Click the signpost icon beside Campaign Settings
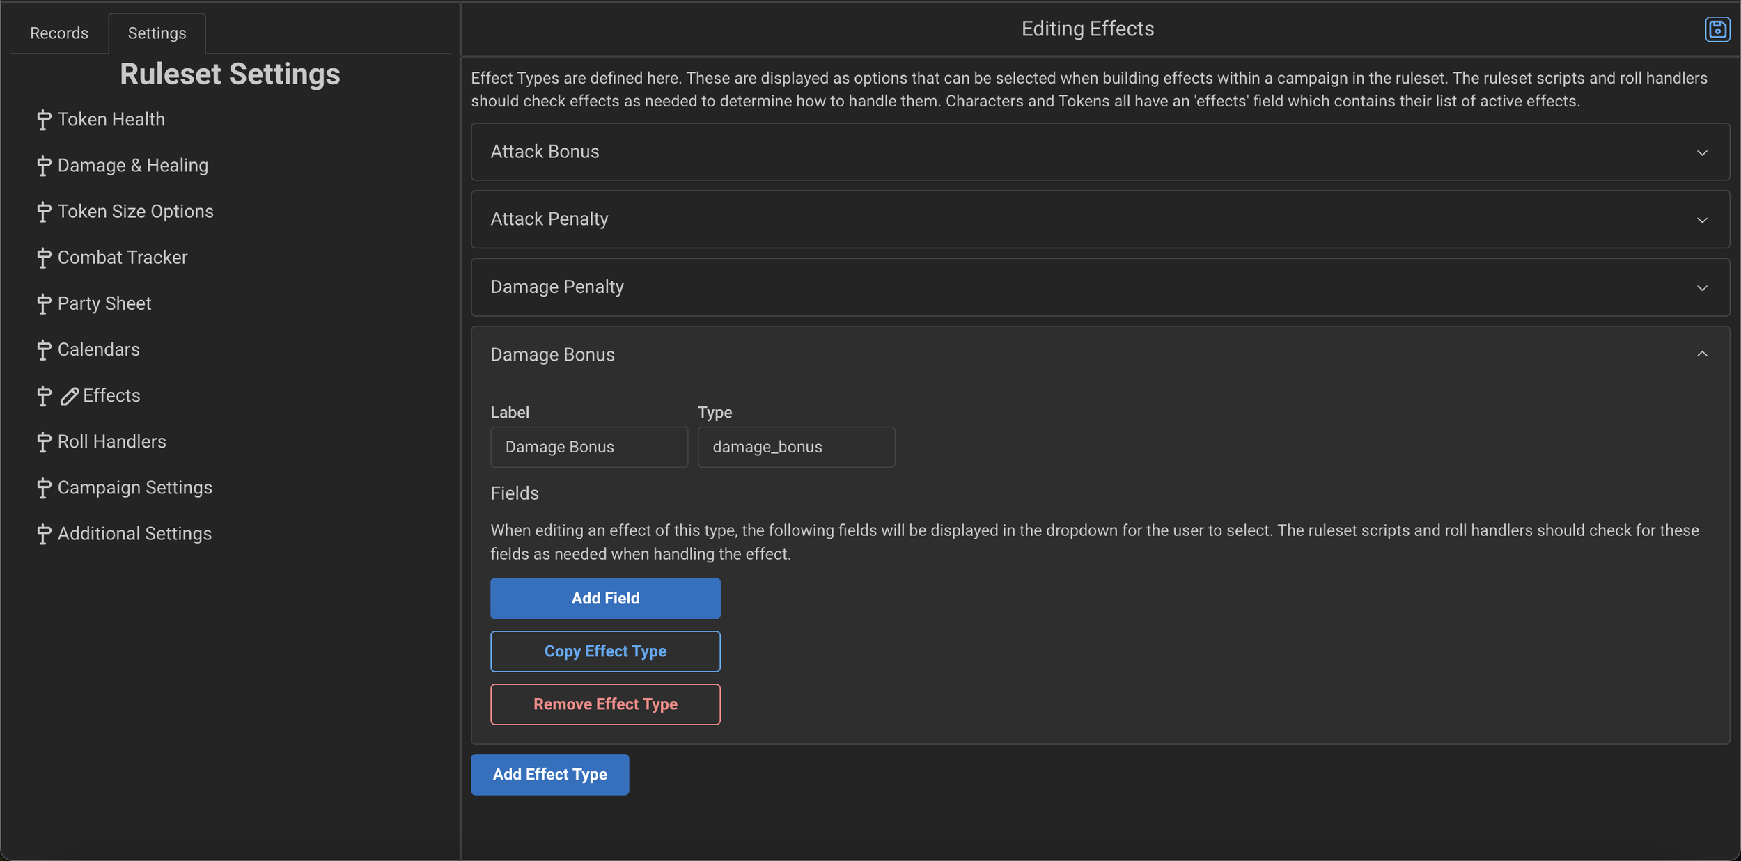The height and width of the screenshot is (861, 1741). point(43,487)
